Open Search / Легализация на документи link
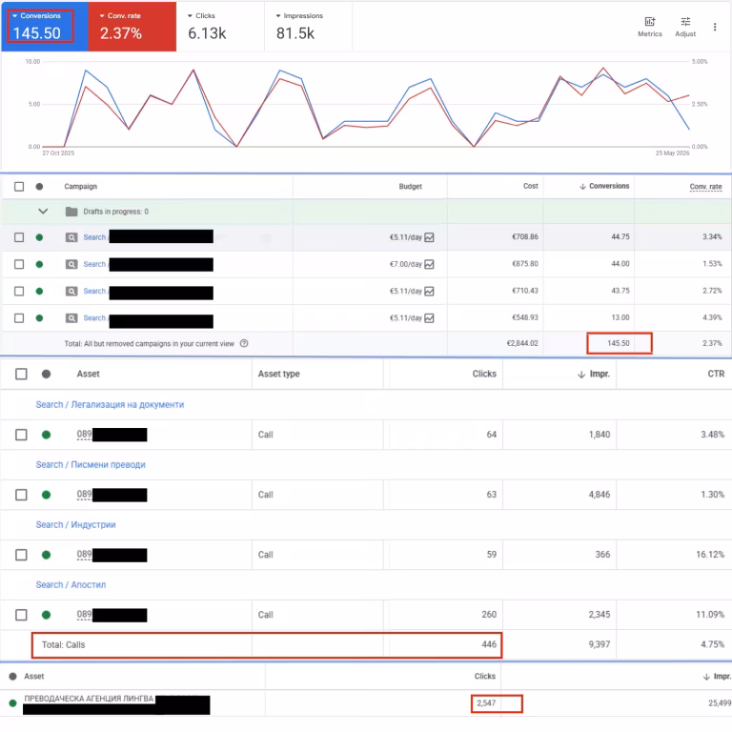This screenshot has height=732, width=732. 110,405
